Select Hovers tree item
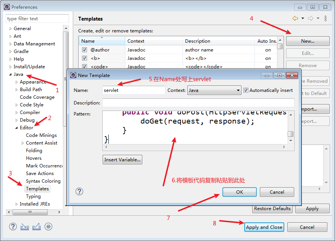The width and height of the screenshot is (335, 241). click(x=34, y=158)
